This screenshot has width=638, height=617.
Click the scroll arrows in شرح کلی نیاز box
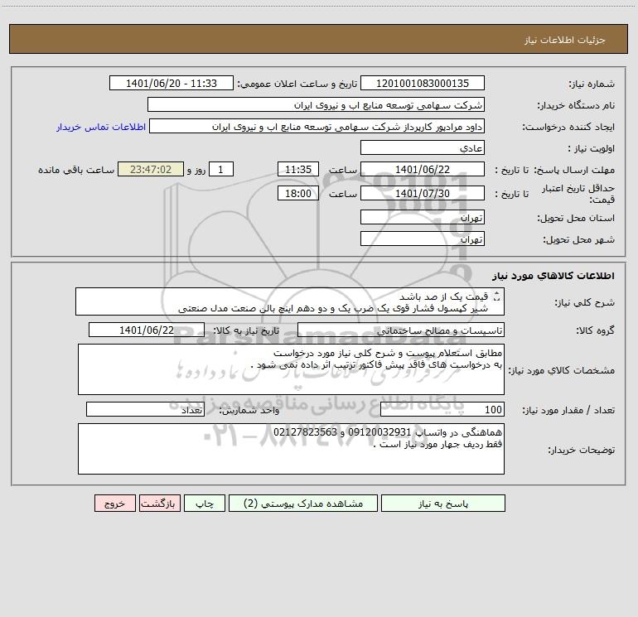click(x=496, y=296)
